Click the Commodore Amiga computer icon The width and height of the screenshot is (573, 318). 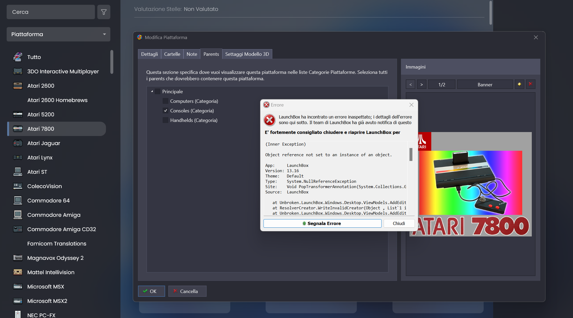(x=18, y=215)
